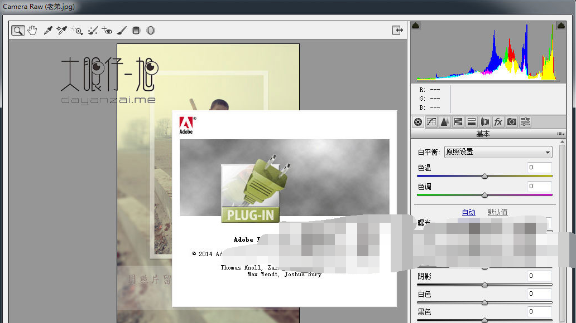576x323 pixels.
Task: Select the Hand tool
Action: point(32,31)
